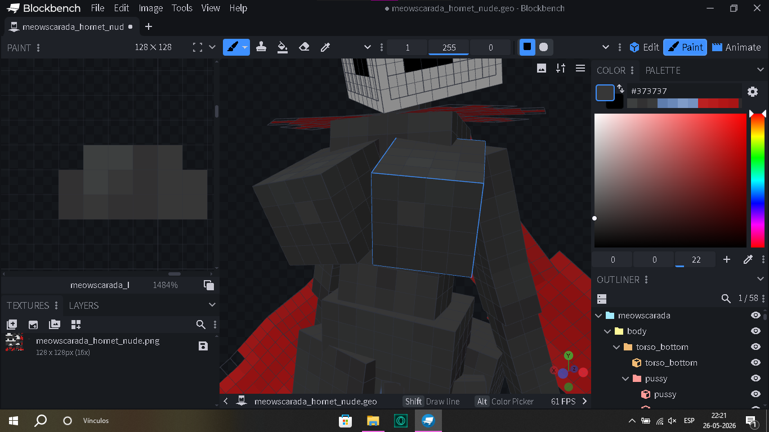Click the main color swatch
Image resolution: width=769 pixels, height=432 pixels.
coord(605,92)
